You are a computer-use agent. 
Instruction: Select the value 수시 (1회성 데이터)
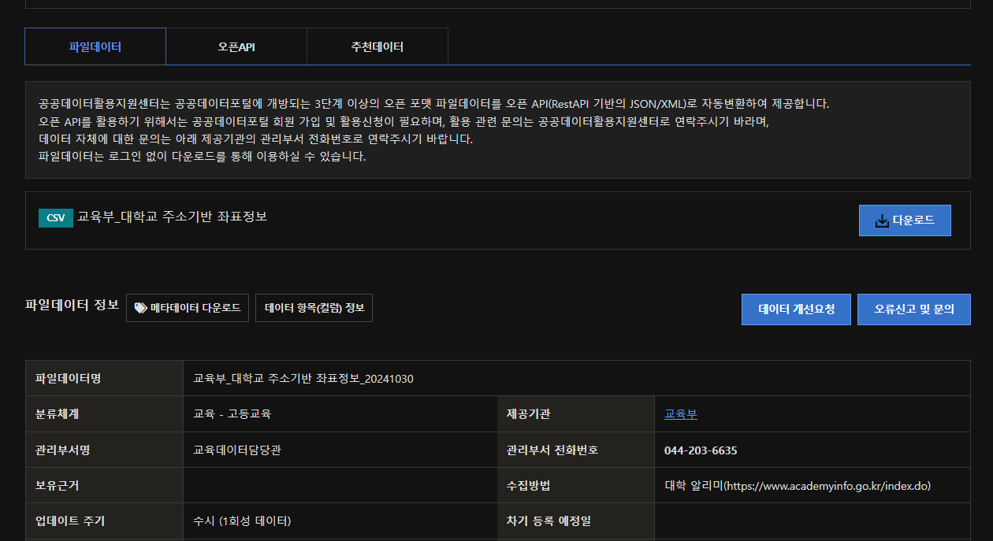coord(242,521)
